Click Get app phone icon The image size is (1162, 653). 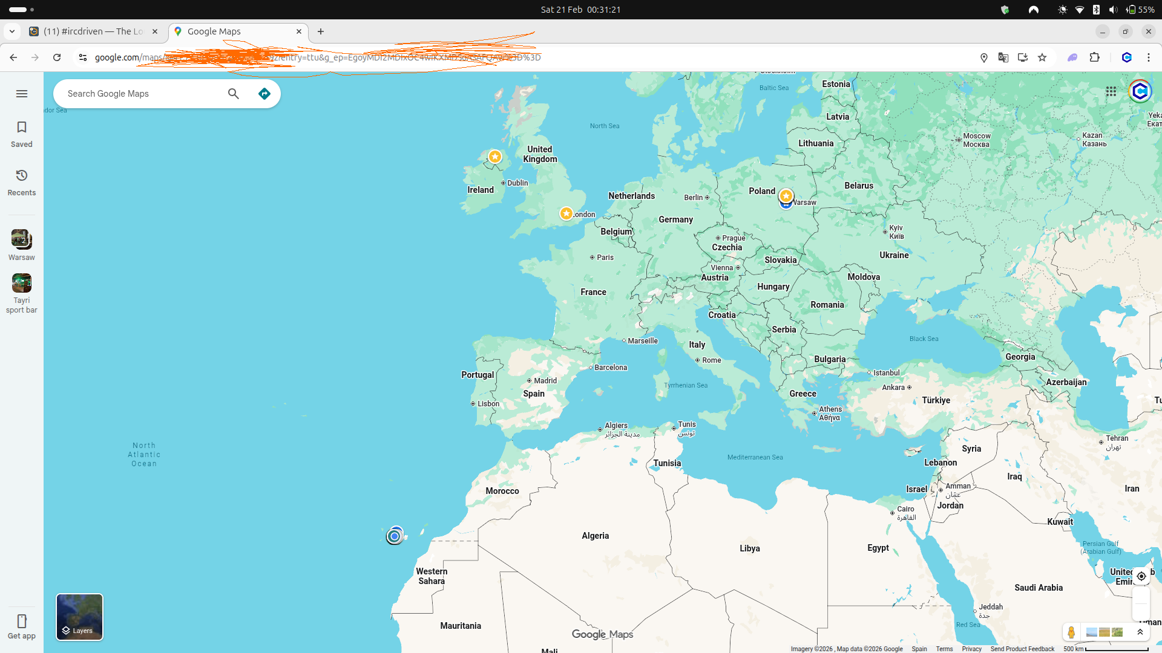pyautogui.click(x=22, y=626)
